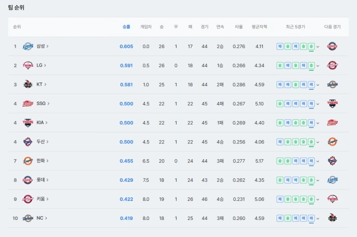This screenshot has height=237, width=357.
Task: Click the 평균자책 column header
Action: [259, 27]
